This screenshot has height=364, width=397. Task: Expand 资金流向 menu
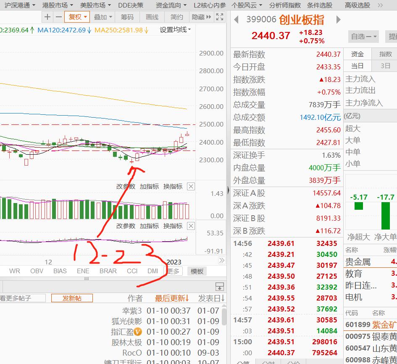[x=171, y=5]
